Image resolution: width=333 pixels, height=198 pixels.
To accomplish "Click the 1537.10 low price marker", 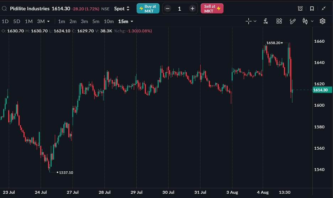I will (66, 172).
